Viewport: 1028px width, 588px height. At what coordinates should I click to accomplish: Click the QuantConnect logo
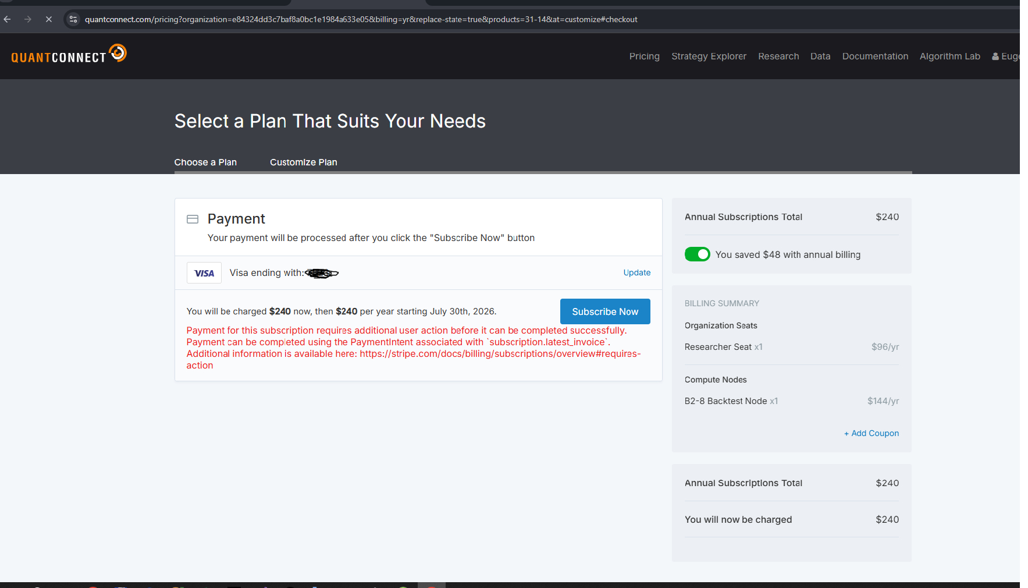pyautogui.click(x=69, y=55)
